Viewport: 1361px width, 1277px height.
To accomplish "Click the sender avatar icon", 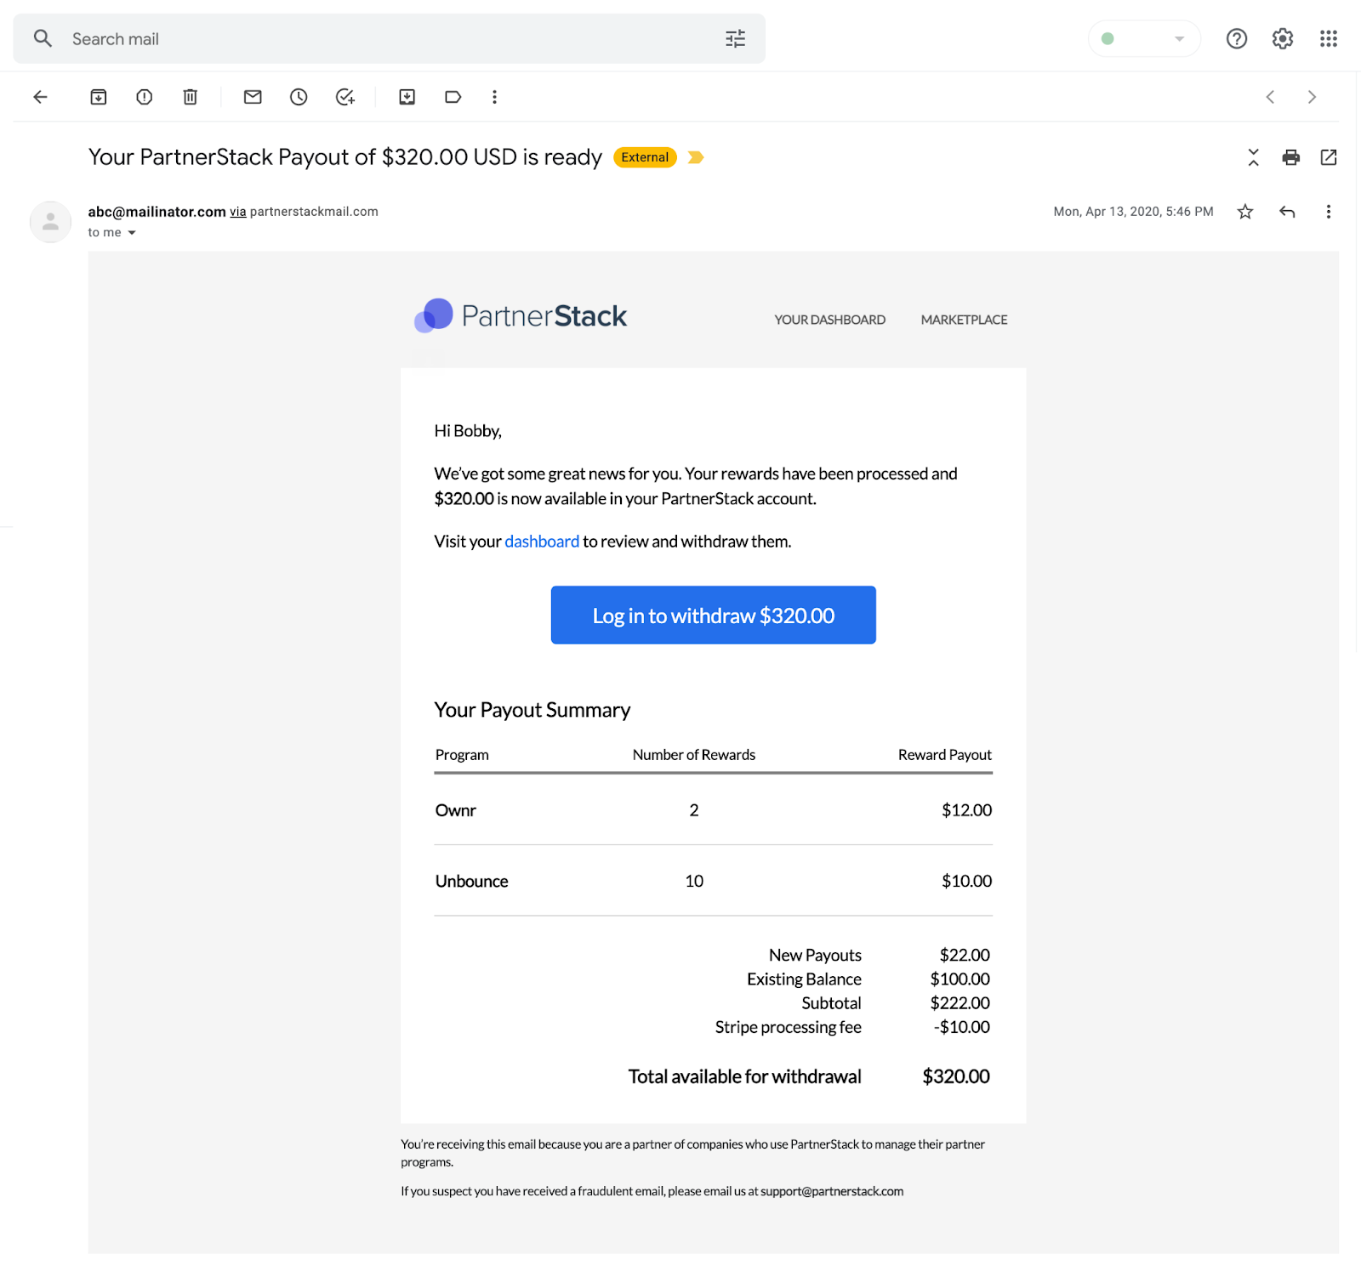I will point(51,222).
